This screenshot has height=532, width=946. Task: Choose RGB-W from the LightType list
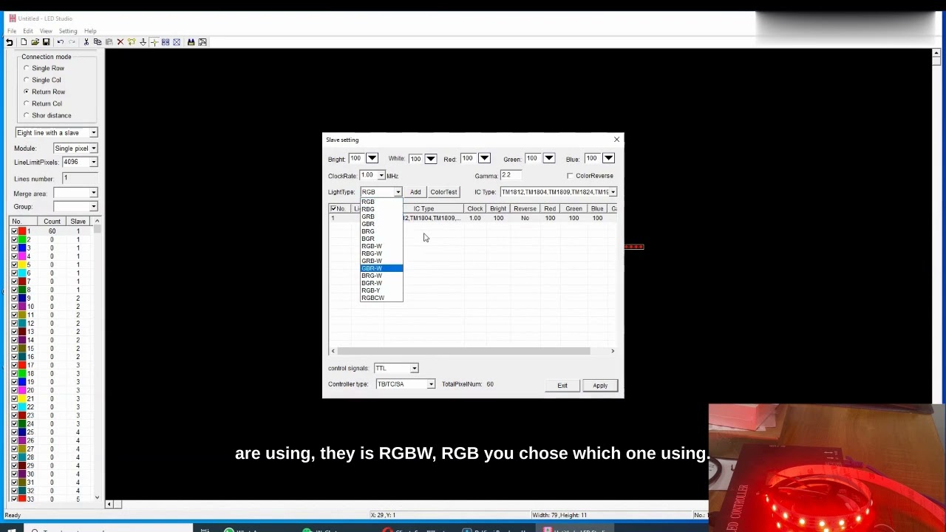pos(381,246)
